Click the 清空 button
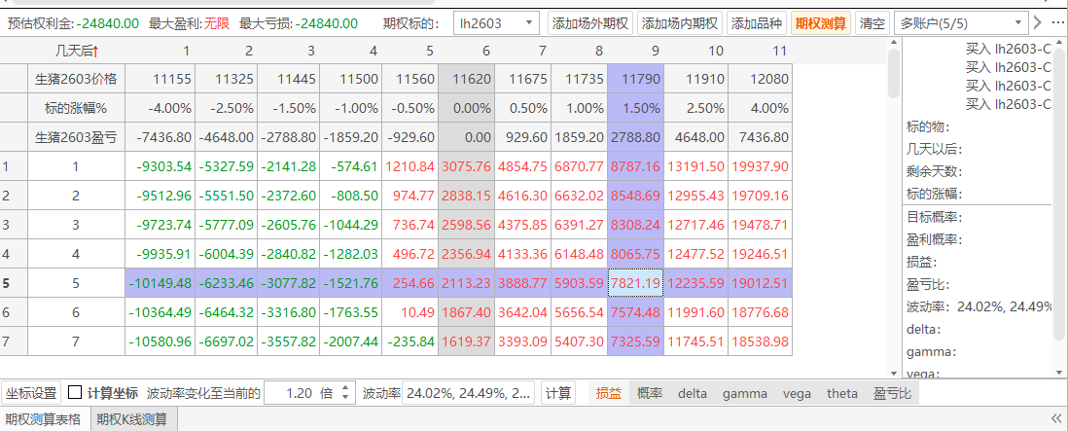 pyautogui.click(x=872, y=22)
